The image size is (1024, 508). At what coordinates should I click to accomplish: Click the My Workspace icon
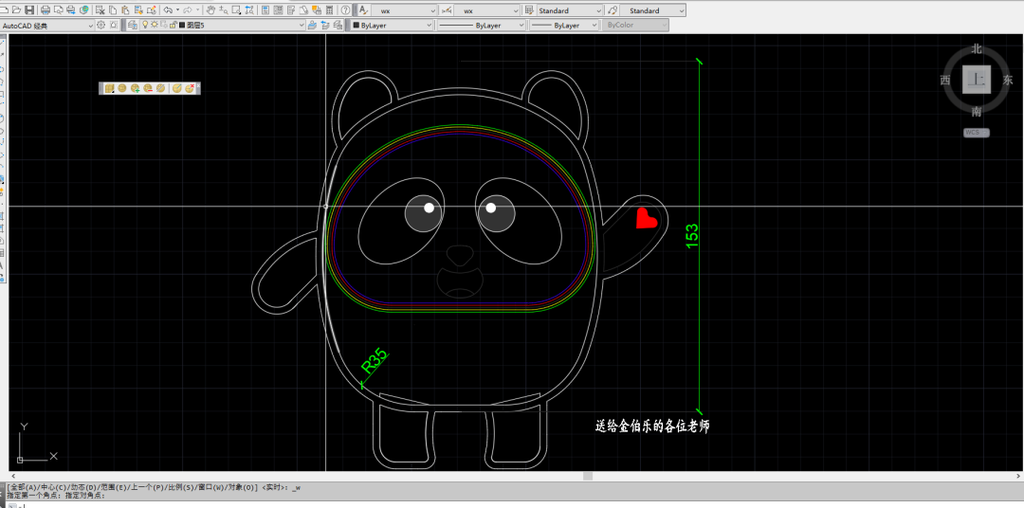tap(114, 25)
